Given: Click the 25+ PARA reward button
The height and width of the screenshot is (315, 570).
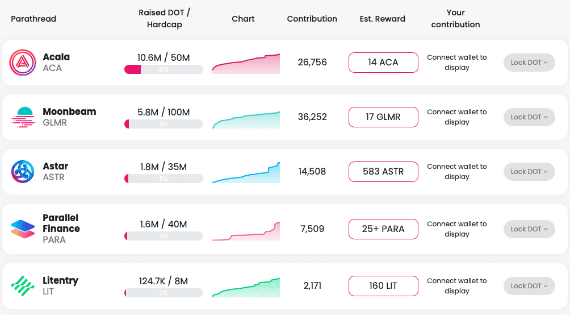Looking at the screenshot, I should pos(383,229).
